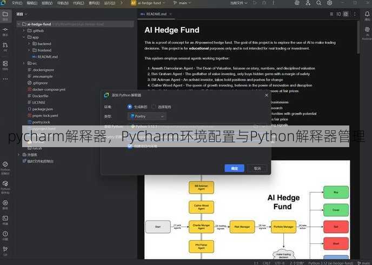Screen dimensions: 372x265
Task: Open IDE settings gear icon in title bar
Action: point(329,3)
